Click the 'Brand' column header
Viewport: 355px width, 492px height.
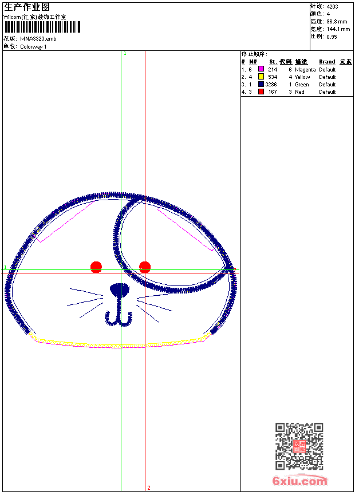(x=327, y=62)
